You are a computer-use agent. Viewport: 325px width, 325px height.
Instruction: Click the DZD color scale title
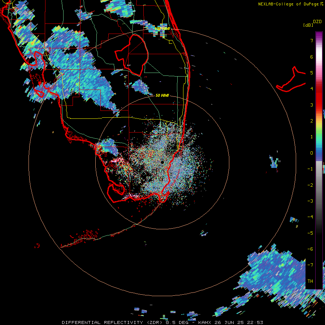point(317,22)
